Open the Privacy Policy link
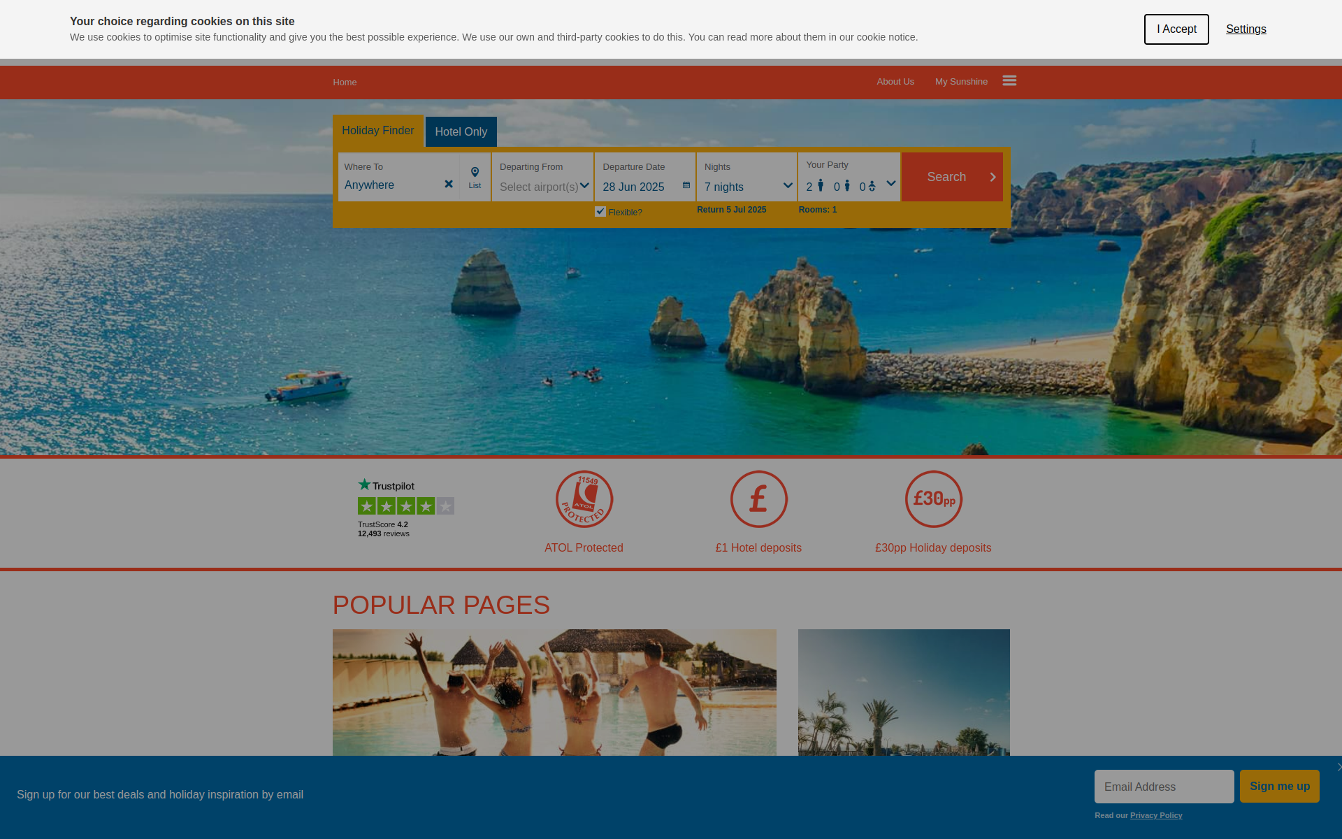Screen dimensions: 1342x839 coord(1156,815)
